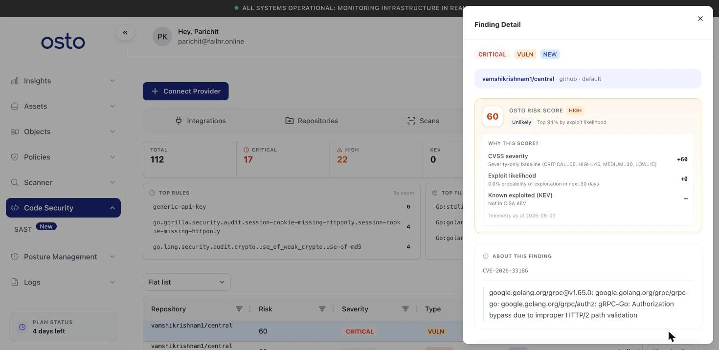Click the Logs document icon
Screen dimensions: 719x350
pos(15,282)
